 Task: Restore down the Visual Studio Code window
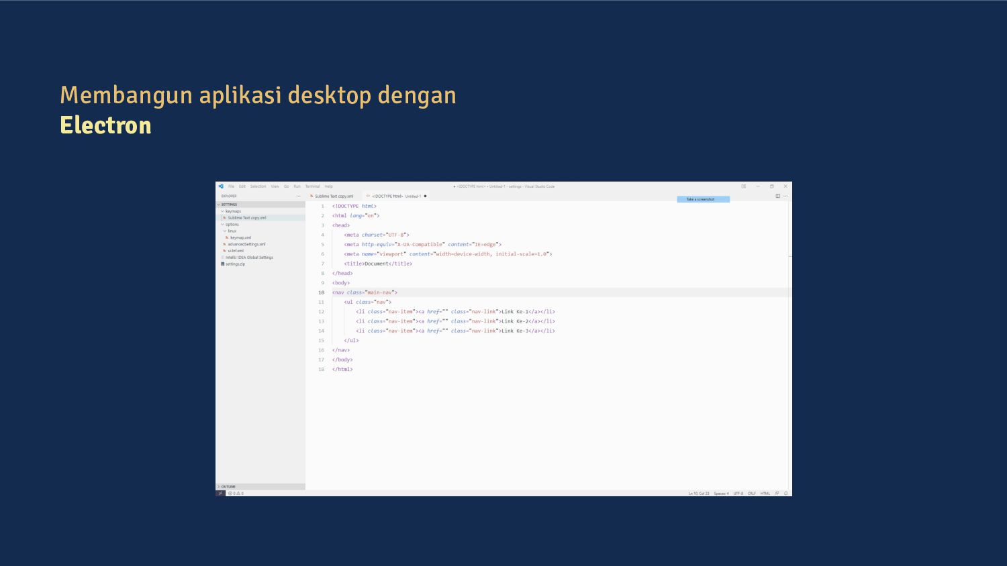772,186
